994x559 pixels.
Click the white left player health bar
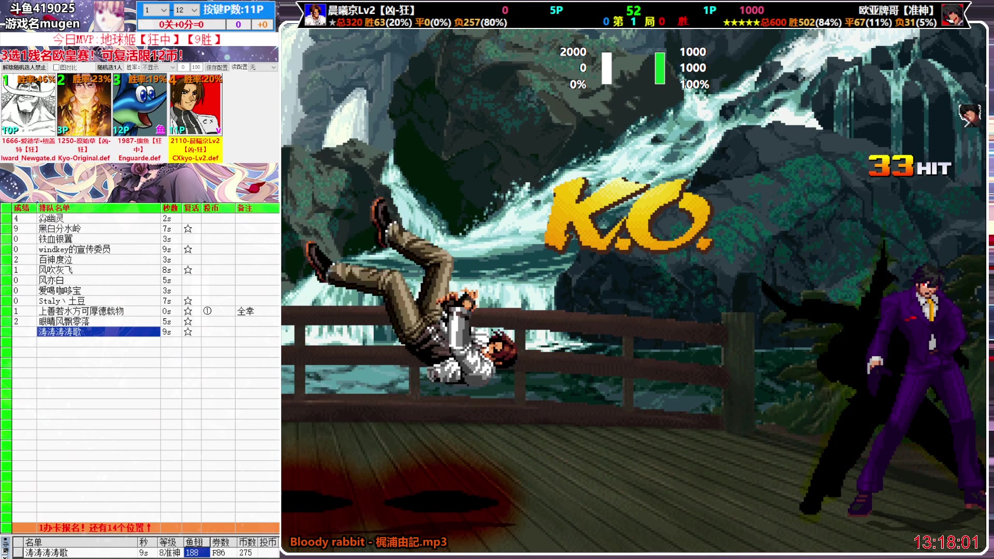607,68
